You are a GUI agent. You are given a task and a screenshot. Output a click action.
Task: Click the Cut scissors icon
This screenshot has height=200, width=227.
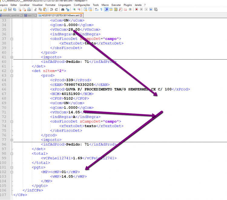[x=35, y=10]
